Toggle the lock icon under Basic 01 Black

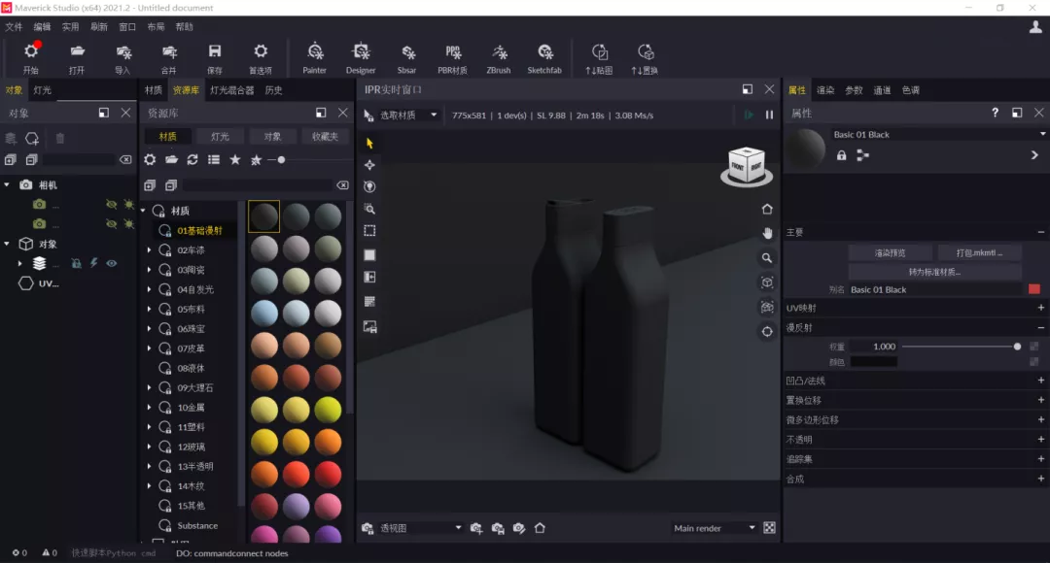click(841, 155)
